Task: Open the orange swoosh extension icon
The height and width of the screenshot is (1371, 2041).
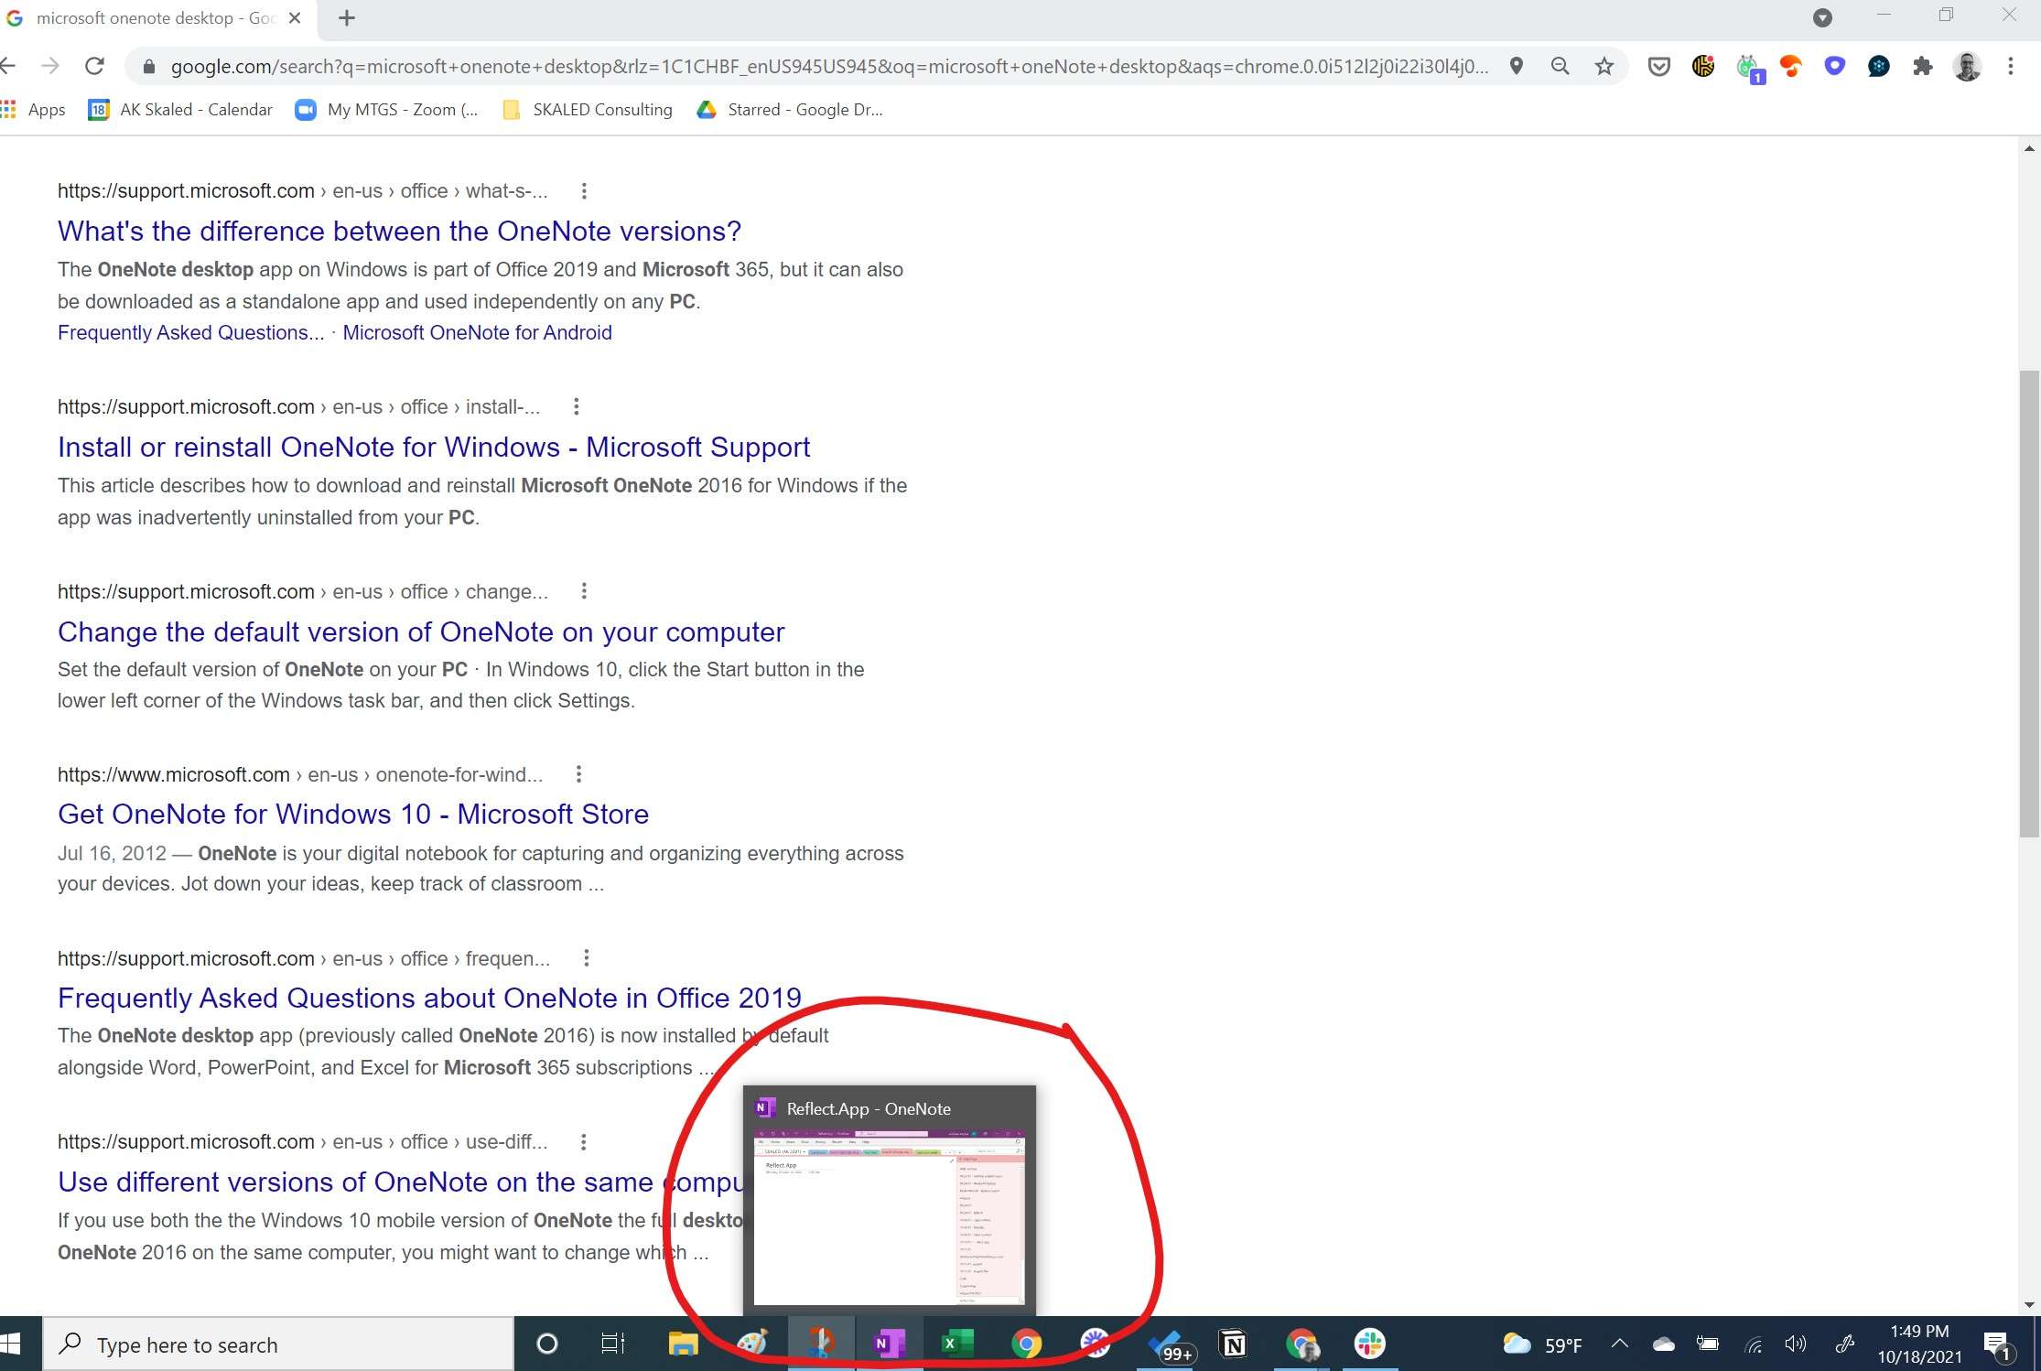Action: tap(1791, 66)
